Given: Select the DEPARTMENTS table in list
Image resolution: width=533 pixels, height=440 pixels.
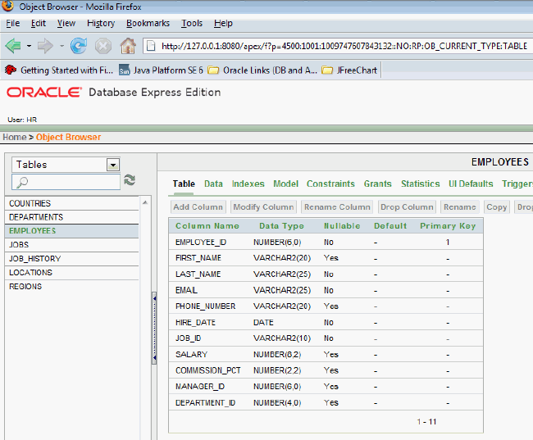Looking at the screenshot, I should click(36, 217).
